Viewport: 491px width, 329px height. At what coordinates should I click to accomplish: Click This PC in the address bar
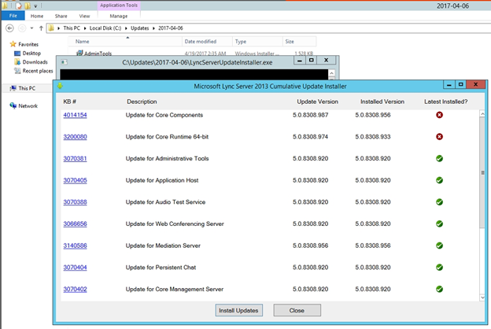pos(72,28)
